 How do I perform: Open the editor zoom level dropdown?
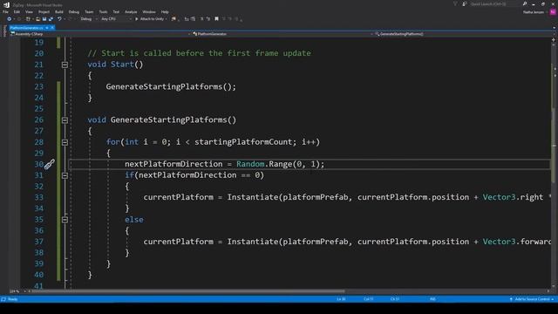[x=17, y=291]
